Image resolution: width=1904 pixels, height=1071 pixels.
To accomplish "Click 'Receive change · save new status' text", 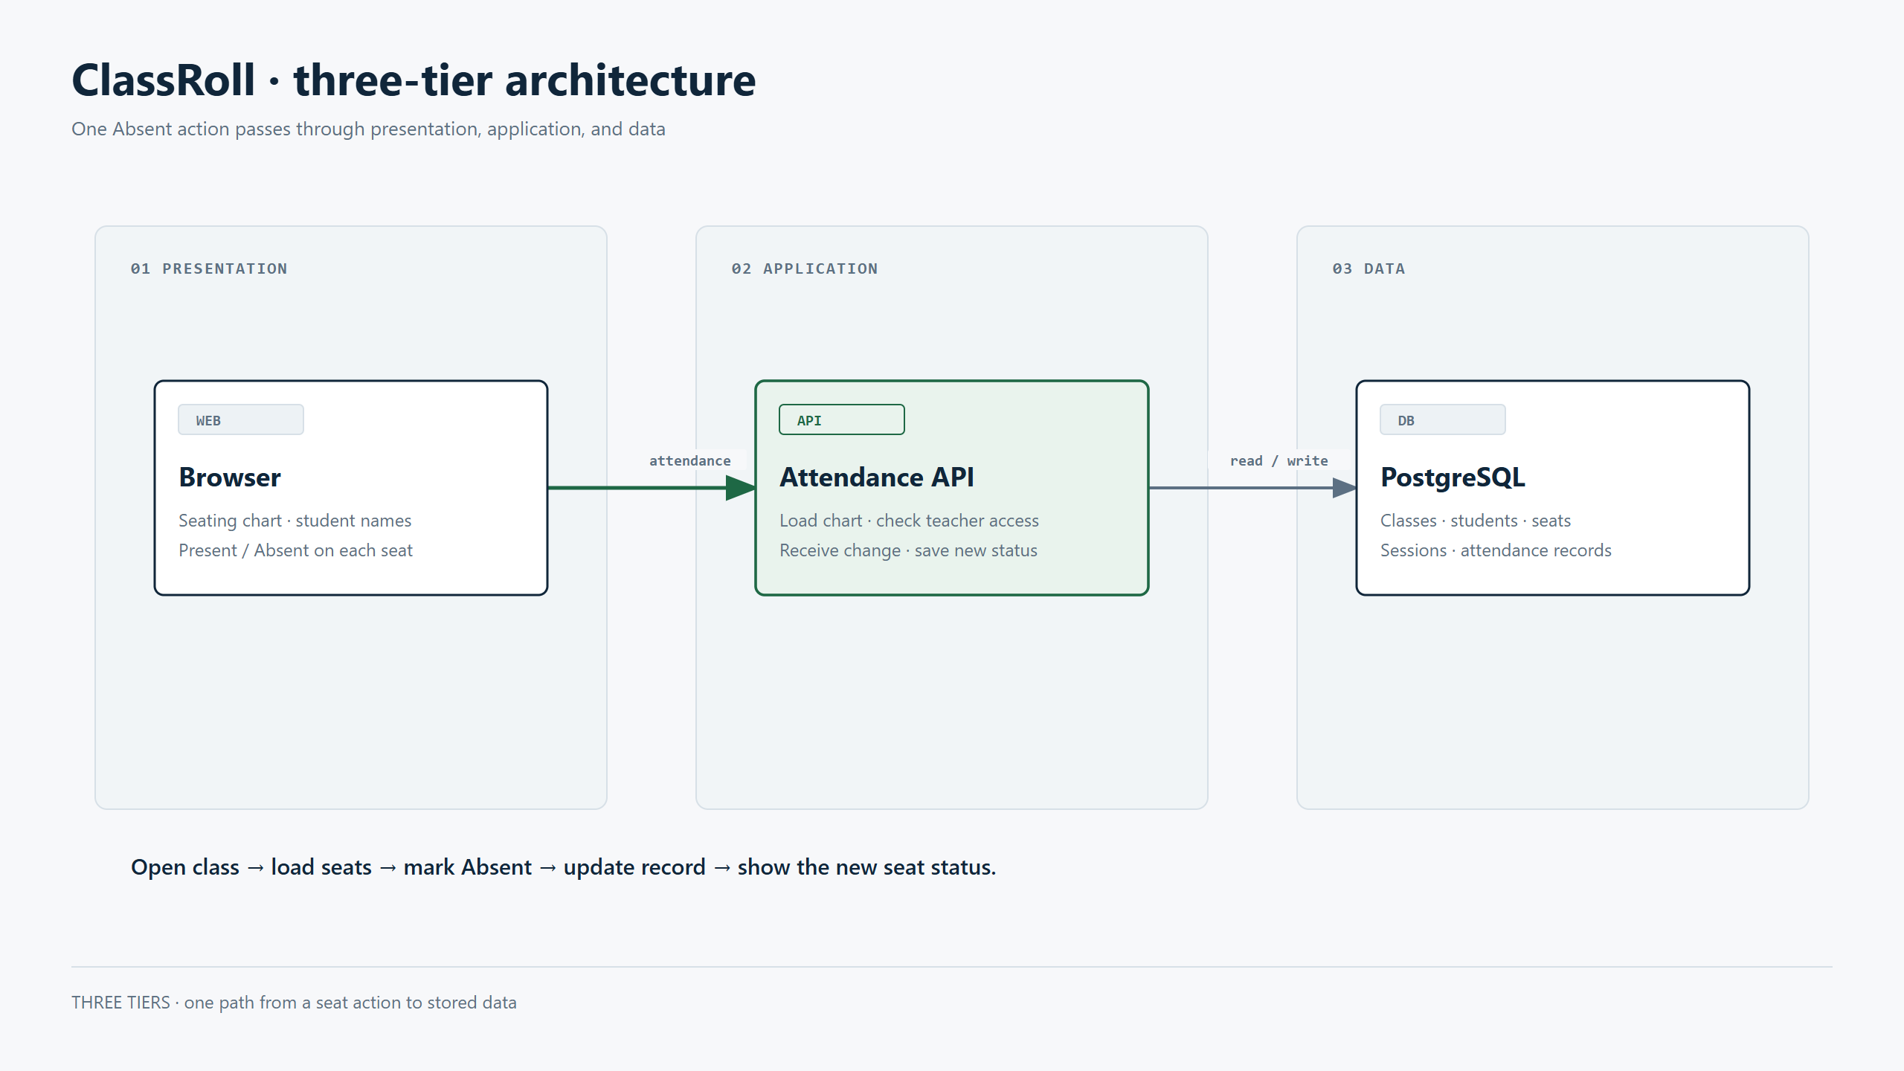I will [x=908, y=550].
